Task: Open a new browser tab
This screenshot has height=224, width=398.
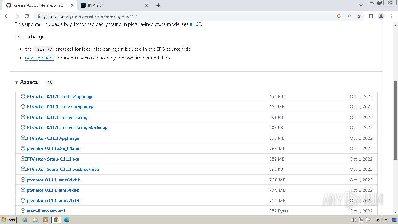Action: point(158,5)
